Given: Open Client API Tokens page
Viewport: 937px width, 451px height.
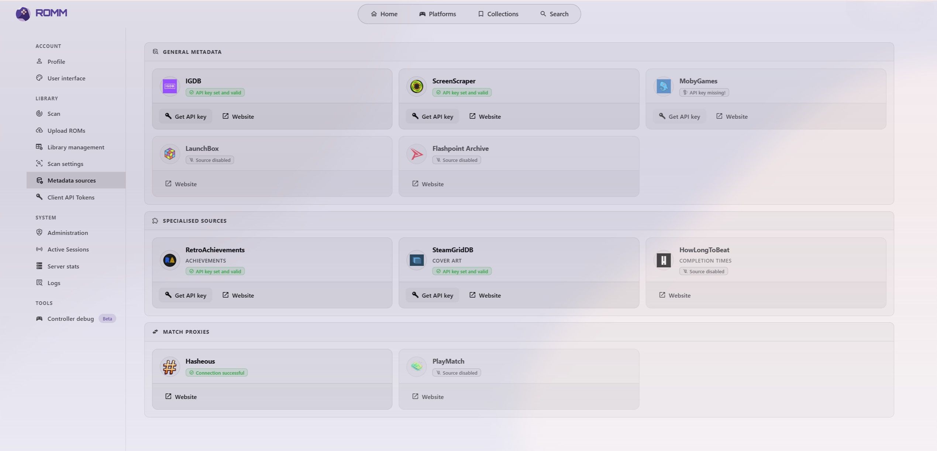Looking at the screenshot, I should (76, 197).
